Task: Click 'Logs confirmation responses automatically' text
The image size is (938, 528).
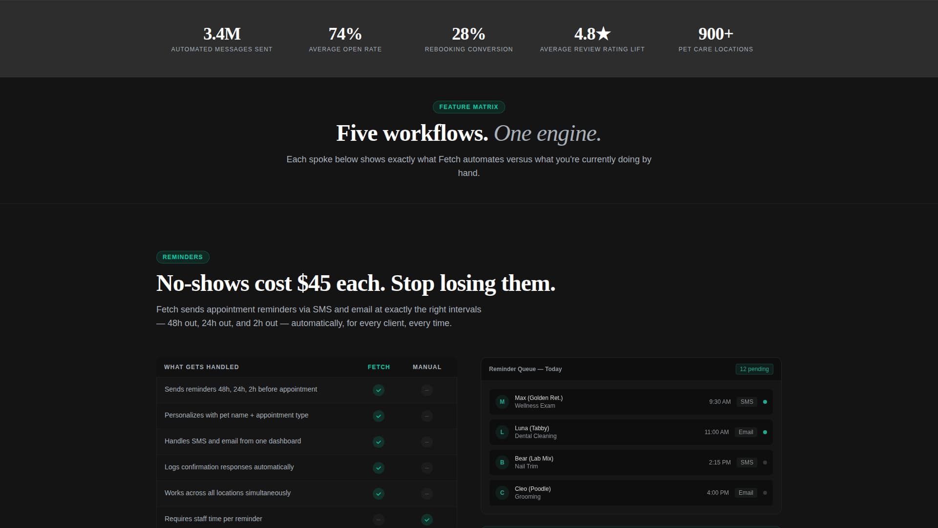Action: coord(229,467)
